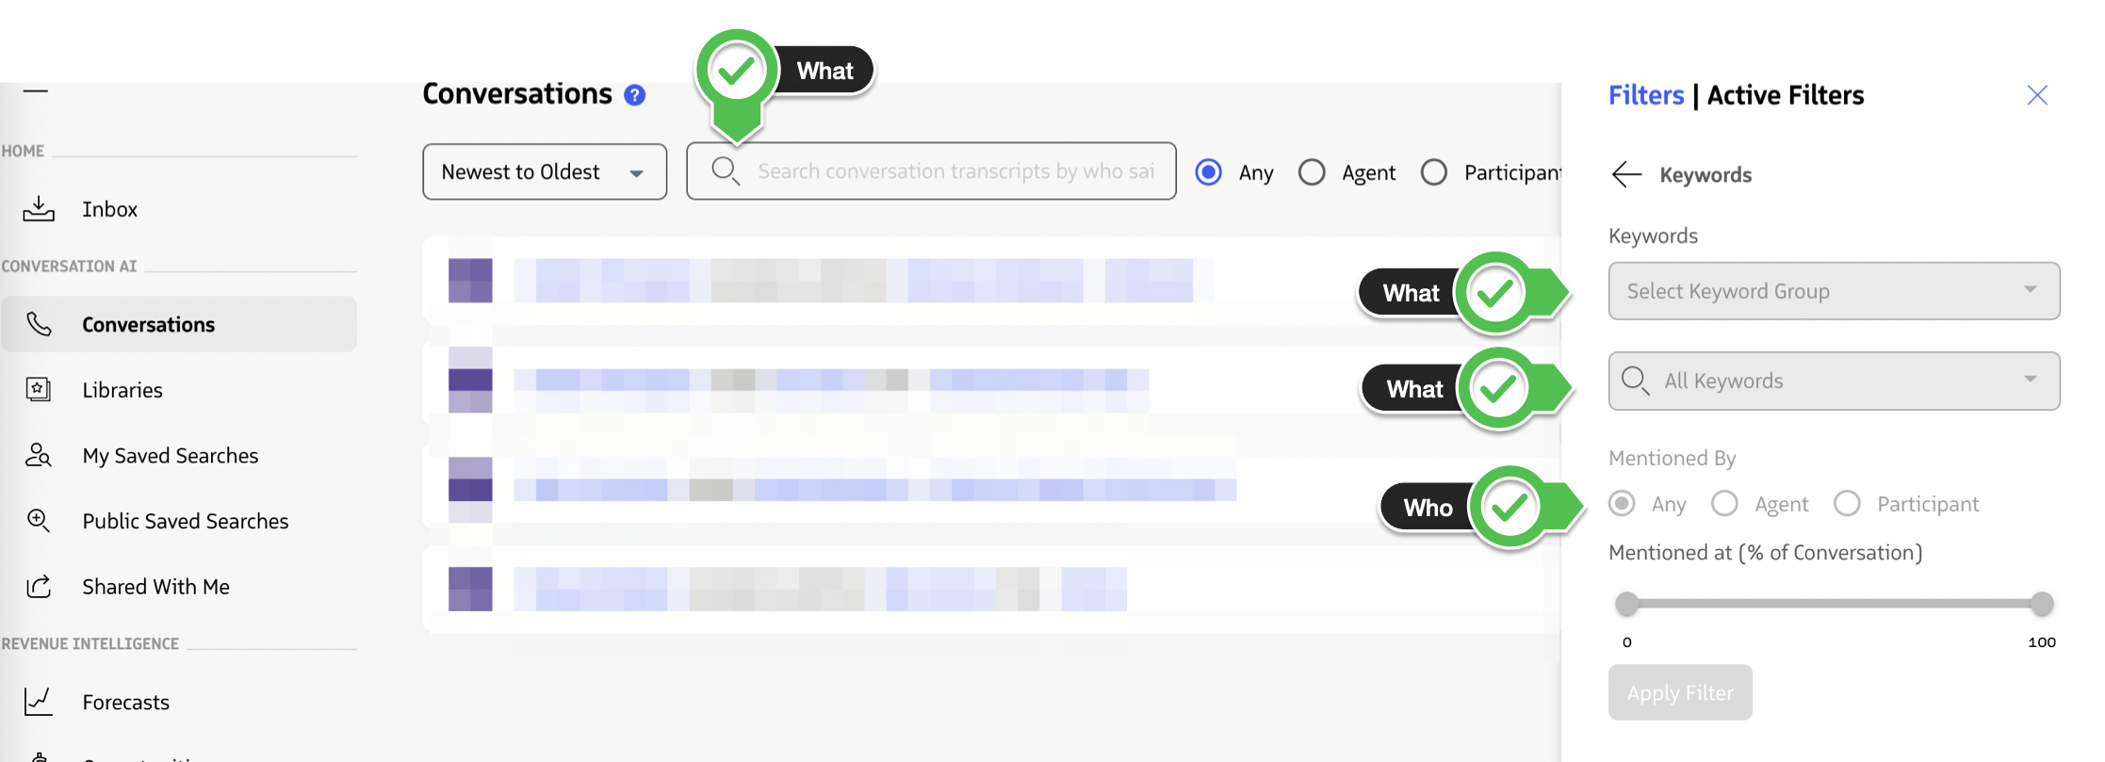The height and width of the screenshot is (762, 2105).
Task: Click the My Saved Searches person-search icon
Action: [39, 455]
